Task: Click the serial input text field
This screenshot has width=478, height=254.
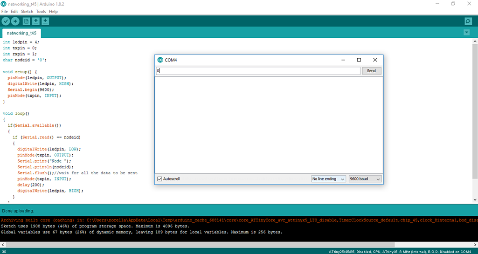Action: [x=258, y=71]
